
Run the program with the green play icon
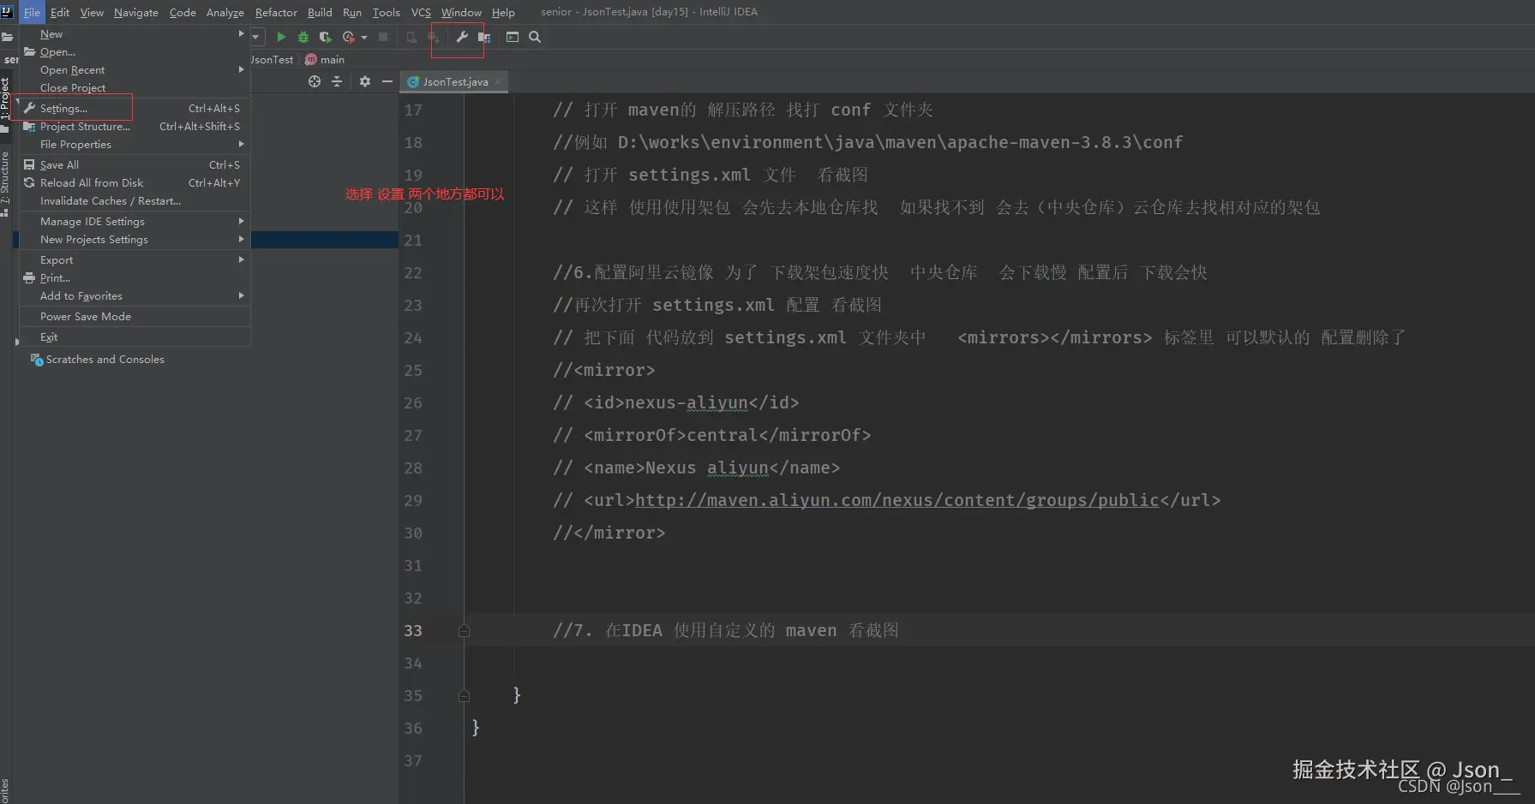pos(281,37)
